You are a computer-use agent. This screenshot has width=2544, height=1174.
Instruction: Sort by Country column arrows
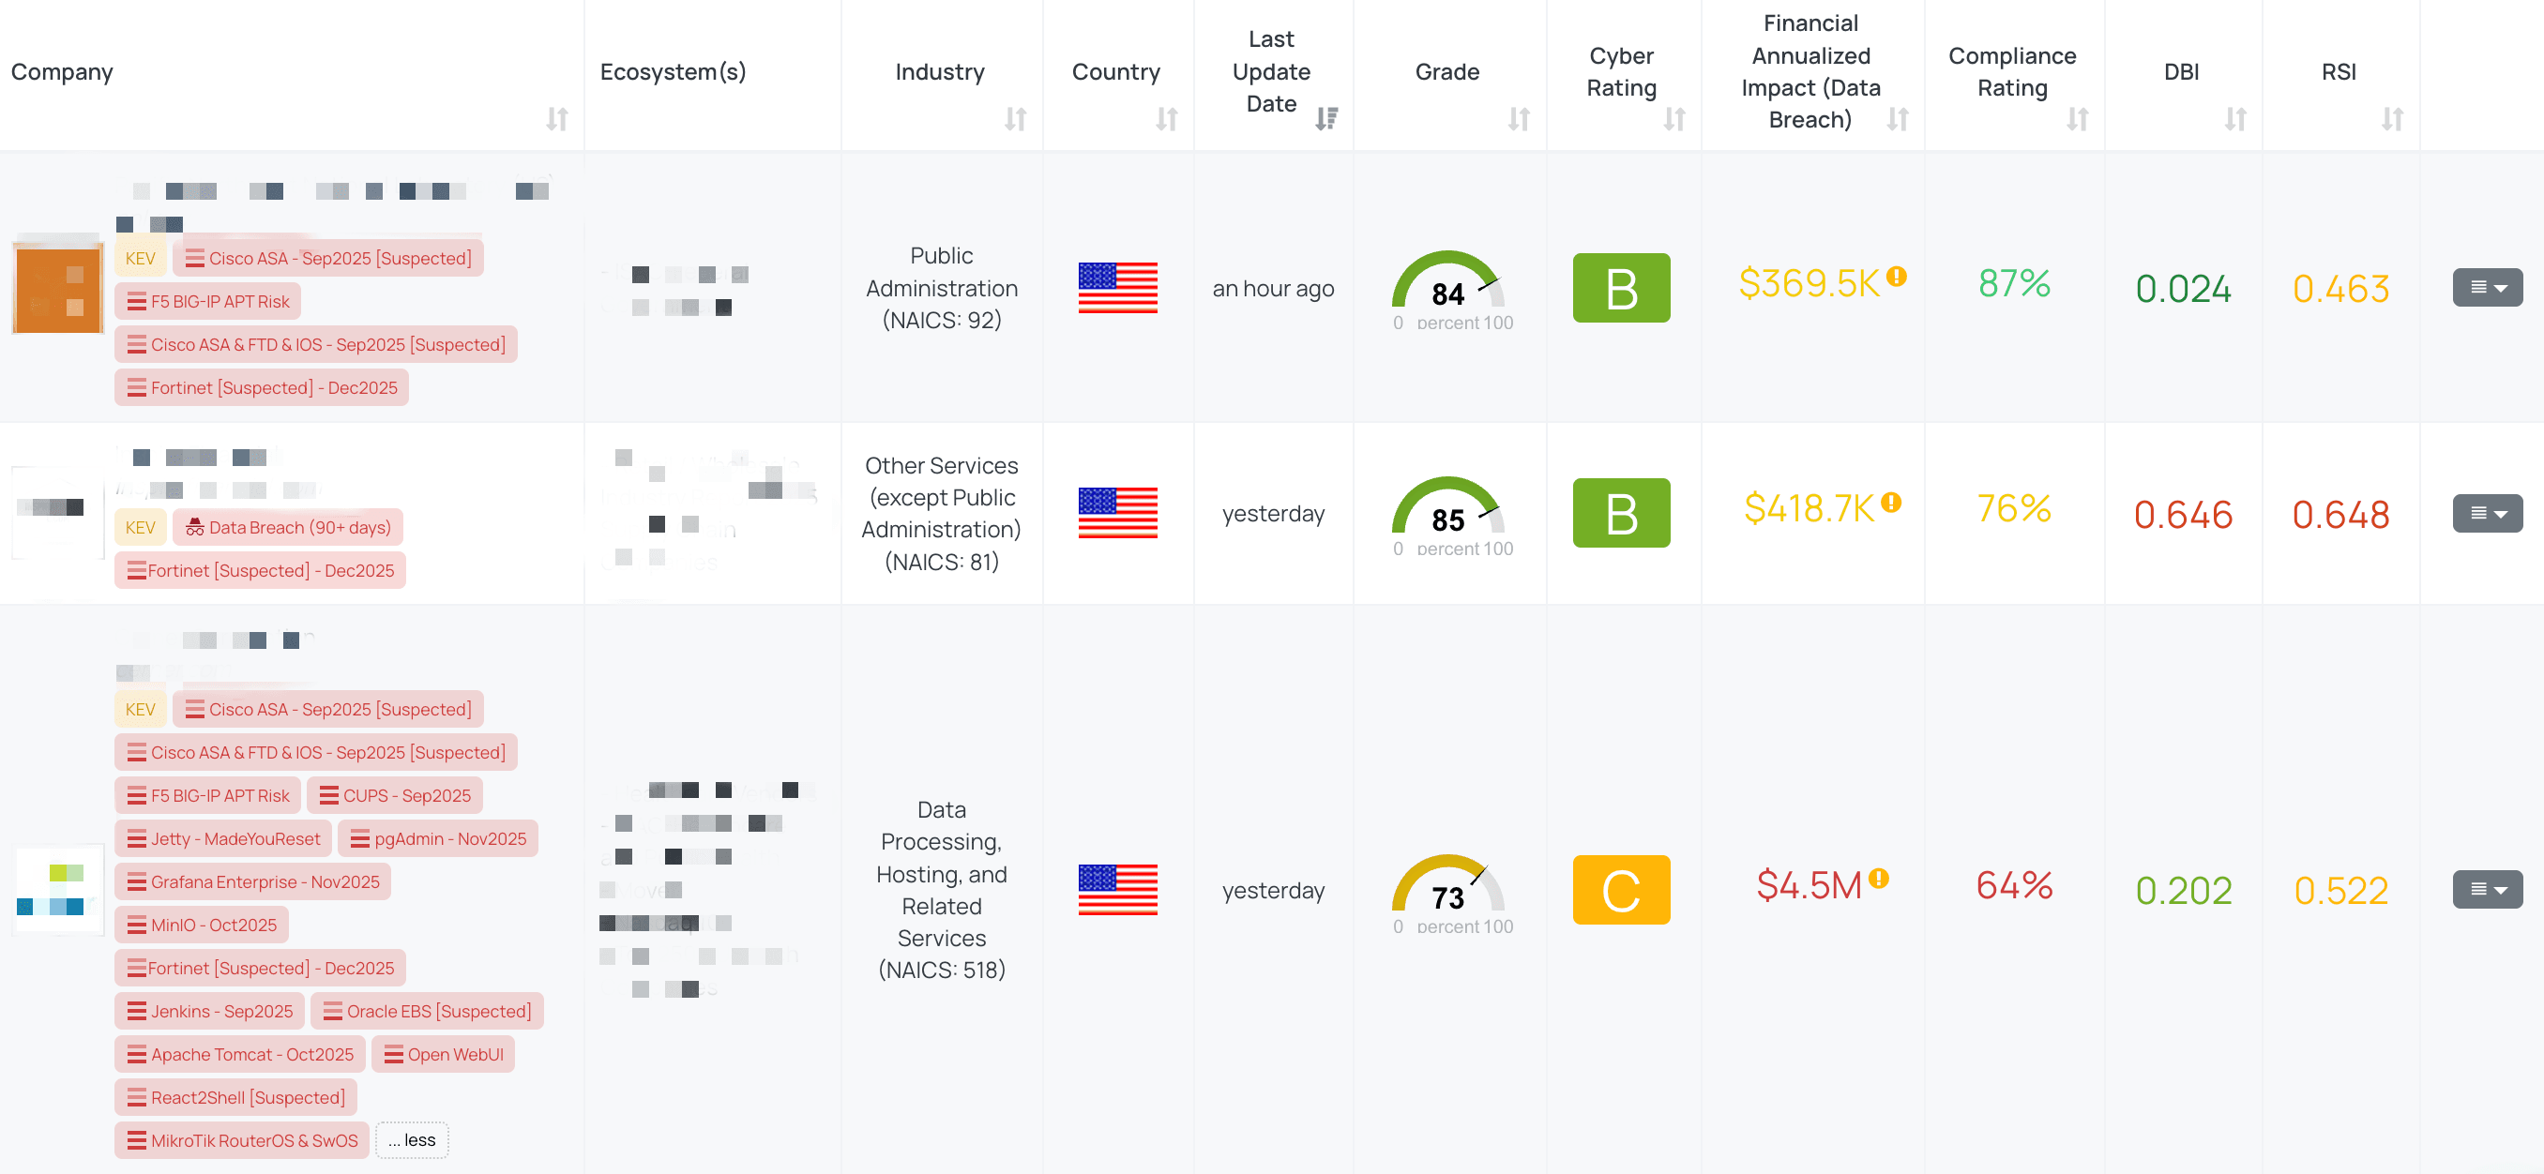[x=1166, y=119]
